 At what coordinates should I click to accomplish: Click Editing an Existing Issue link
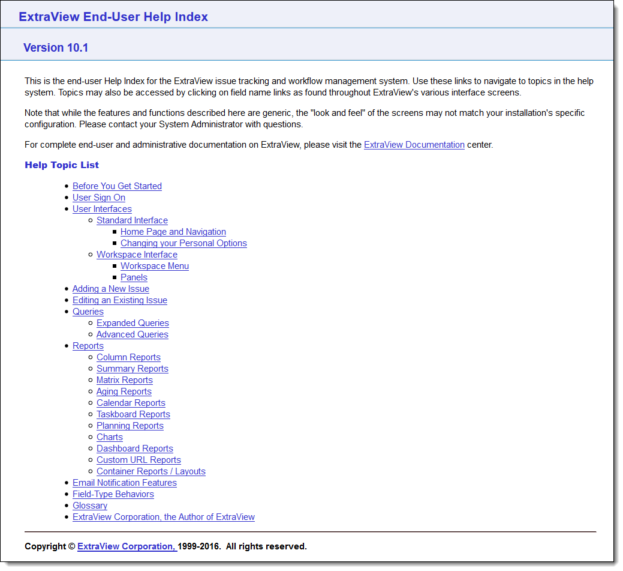pyautogui.click(x=120, y=300)
